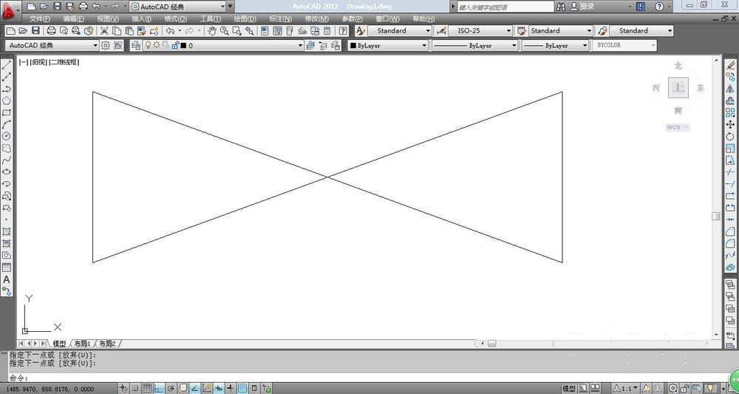Select the Pan hand tool
739x394 pixels.
coord(212,31)
